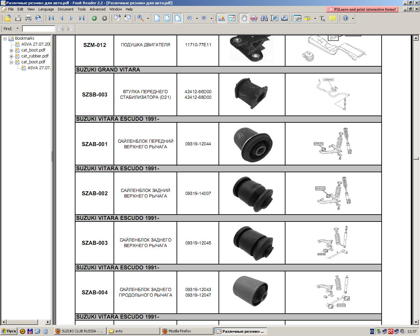Click the Print icon in toolbar
Image resolution: width=420 pixels, height=336 pixels.
coord(28,18)
